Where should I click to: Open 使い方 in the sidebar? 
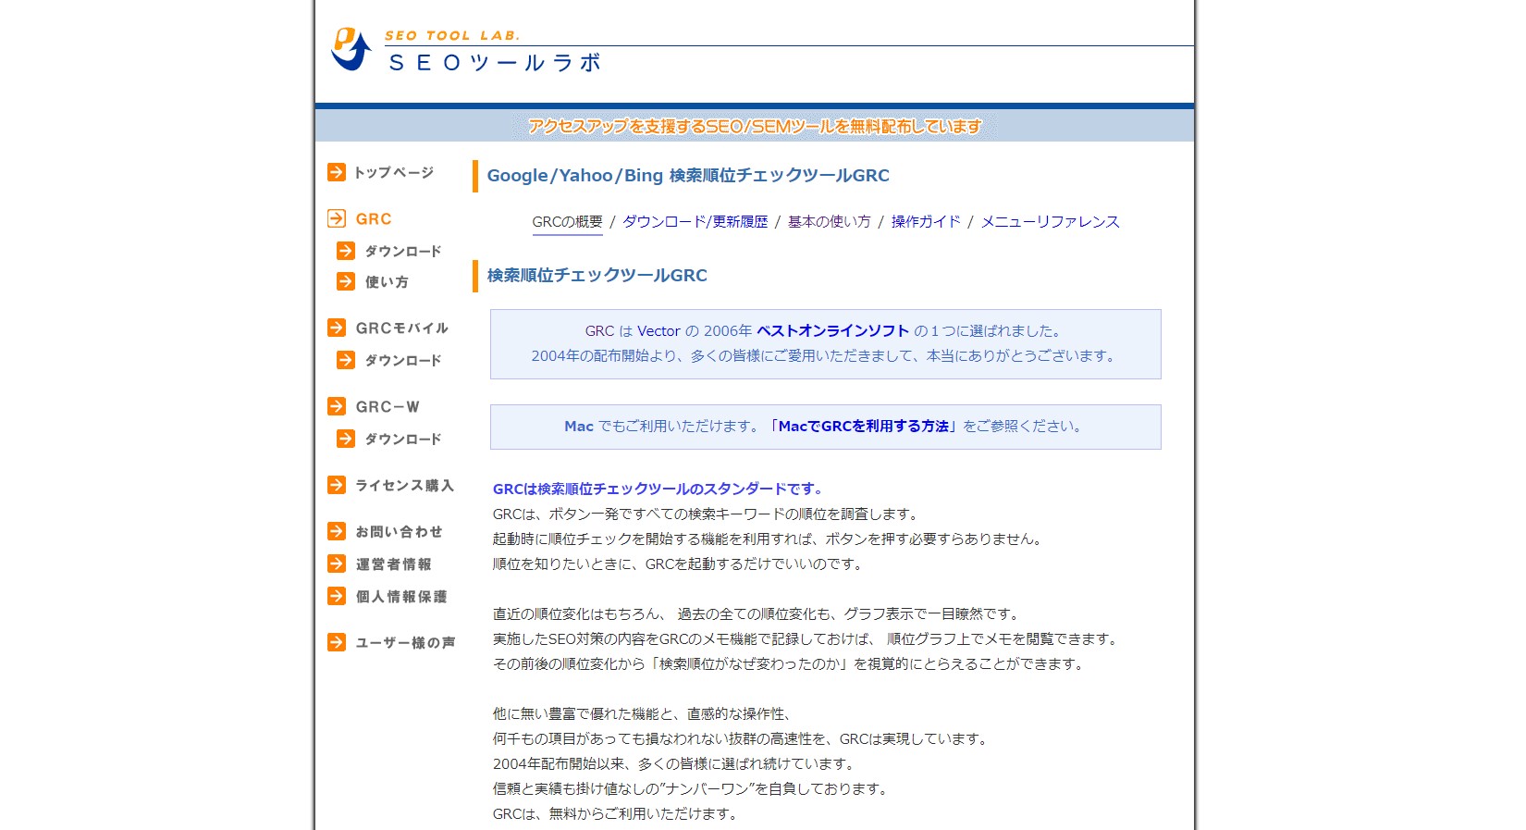[387, 282]
